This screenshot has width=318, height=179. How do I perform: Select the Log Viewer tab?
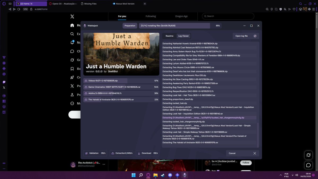(x=183, y=36)
